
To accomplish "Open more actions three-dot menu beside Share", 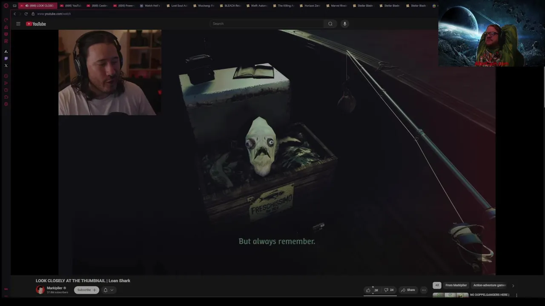I will click(x=424, y=290).
